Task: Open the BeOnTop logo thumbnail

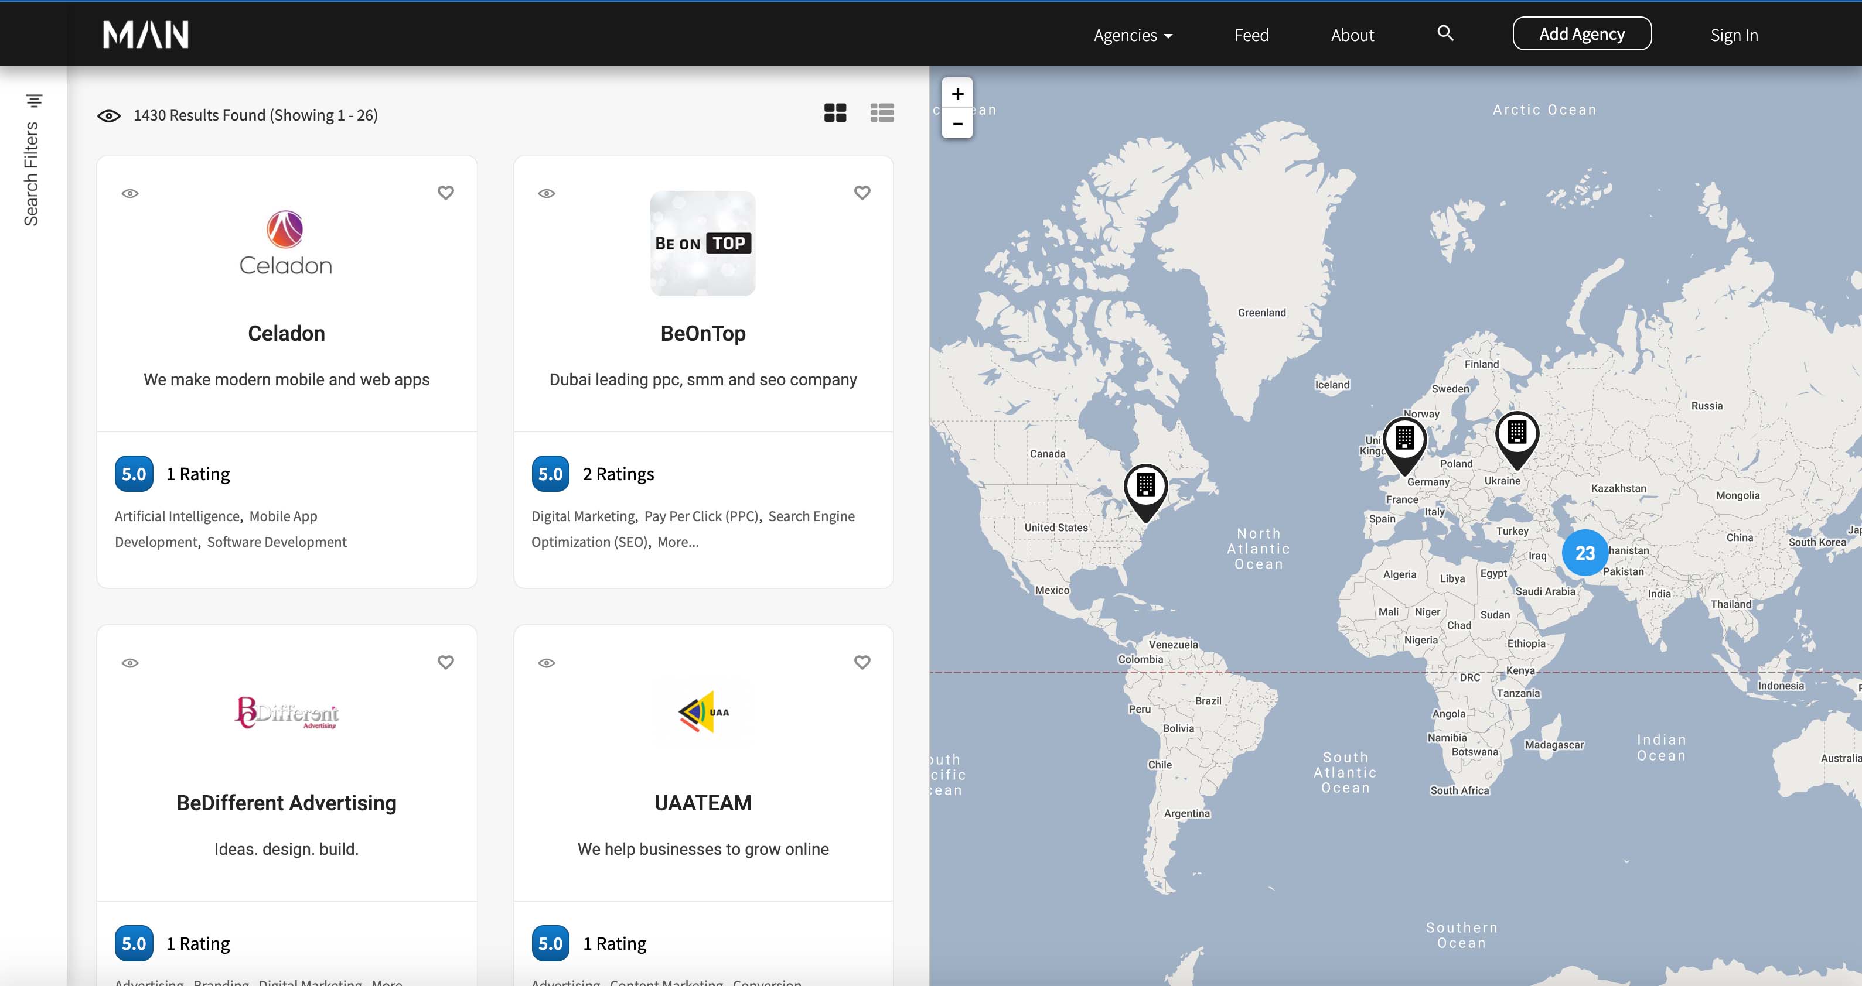Action: click(702, 244)
